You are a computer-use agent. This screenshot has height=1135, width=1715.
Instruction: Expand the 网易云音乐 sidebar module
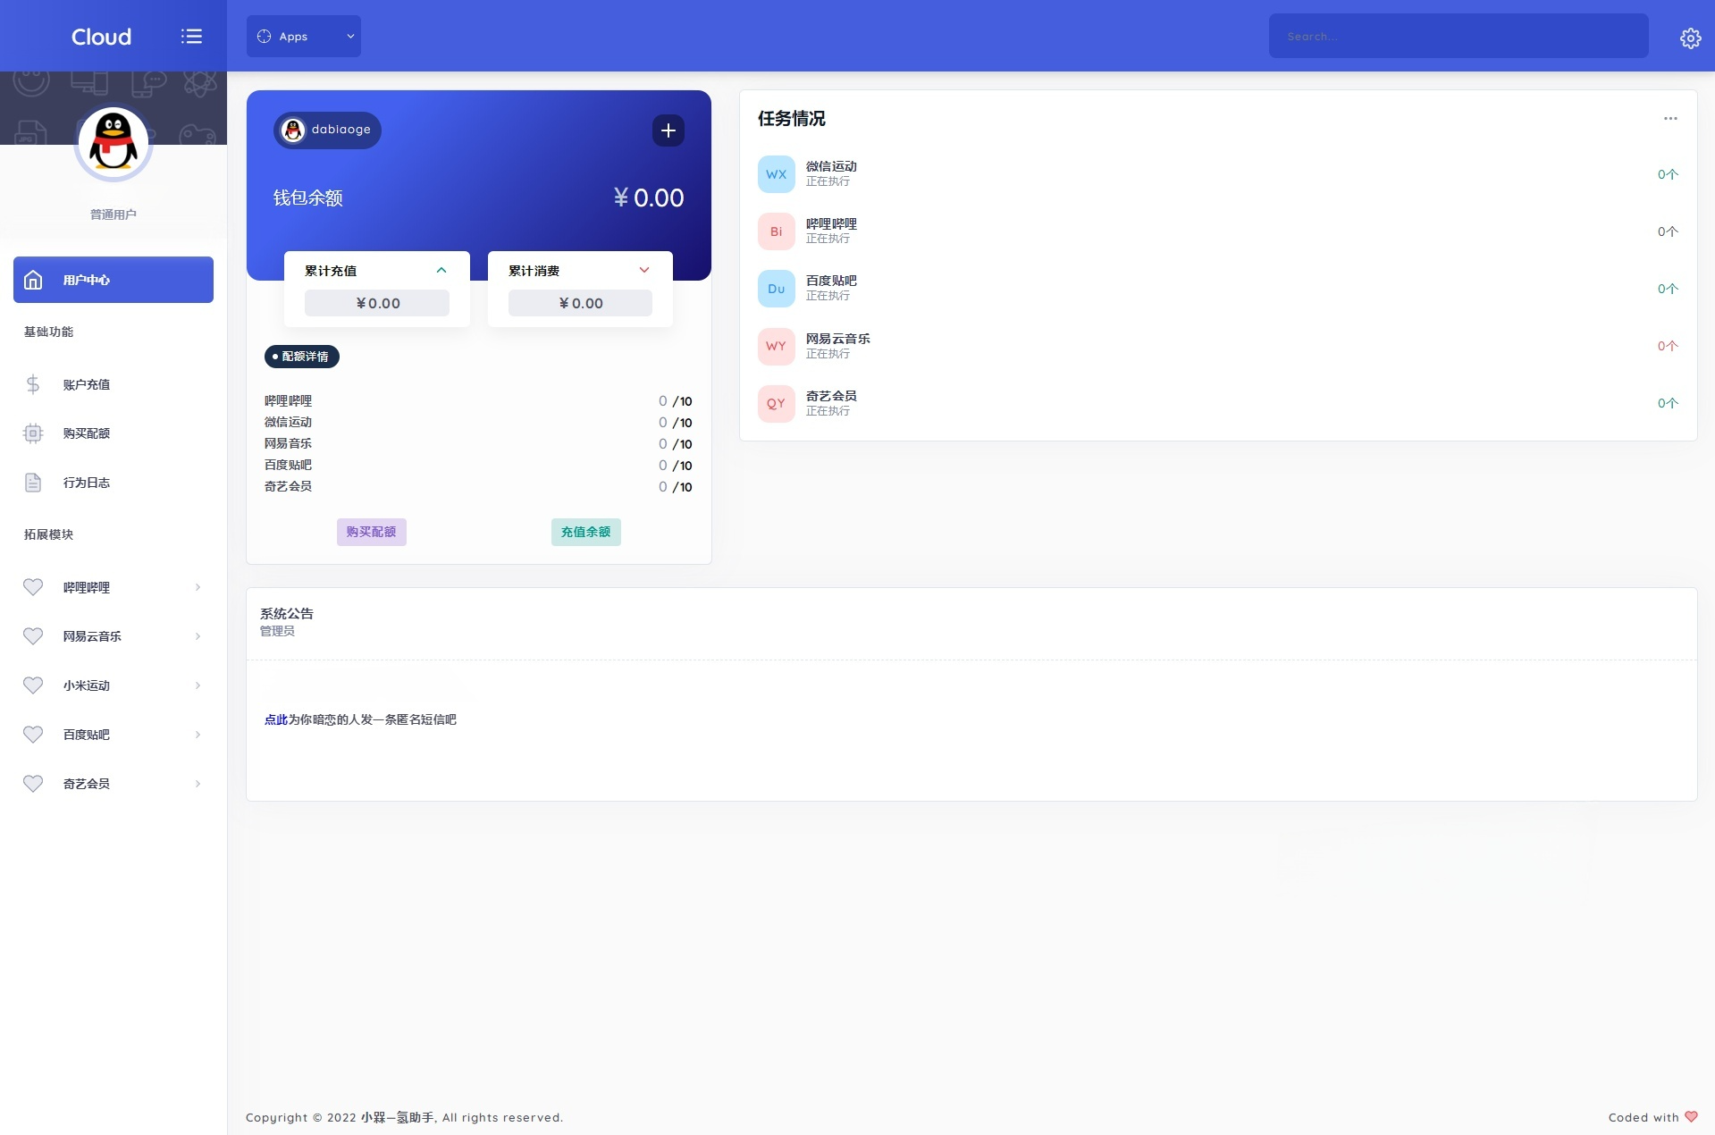pos(113,636)
